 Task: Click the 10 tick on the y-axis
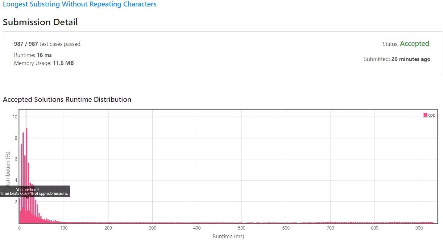14,117
